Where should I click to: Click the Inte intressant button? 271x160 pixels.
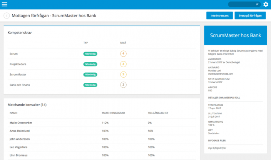point(219,16)
